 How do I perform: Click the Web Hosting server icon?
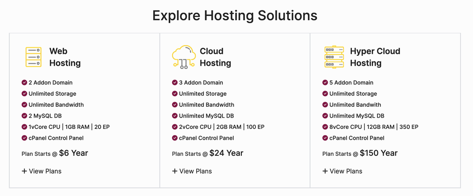click(33, 57)
